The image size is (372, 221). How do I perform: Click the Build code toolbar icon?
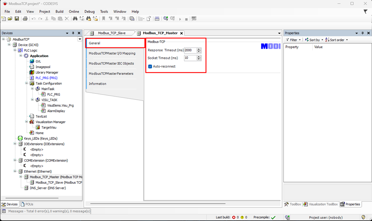click(157, 19)
